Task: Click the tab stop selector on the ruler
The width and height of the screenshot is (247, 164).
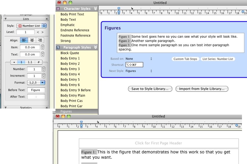Action: (132, 8)
